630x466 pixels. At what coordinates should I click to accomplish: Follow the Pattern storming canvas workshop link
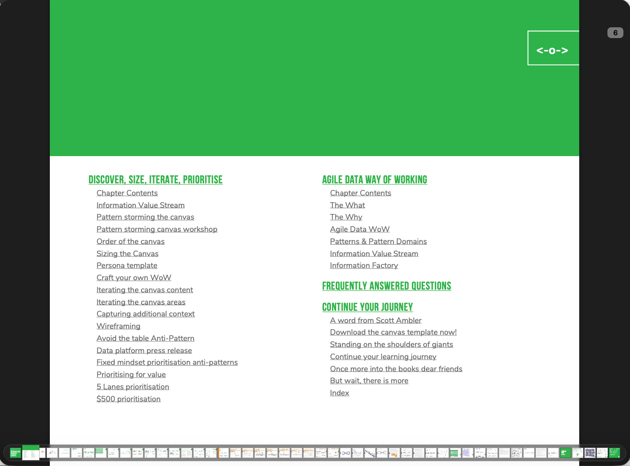(x=157, y=229)
